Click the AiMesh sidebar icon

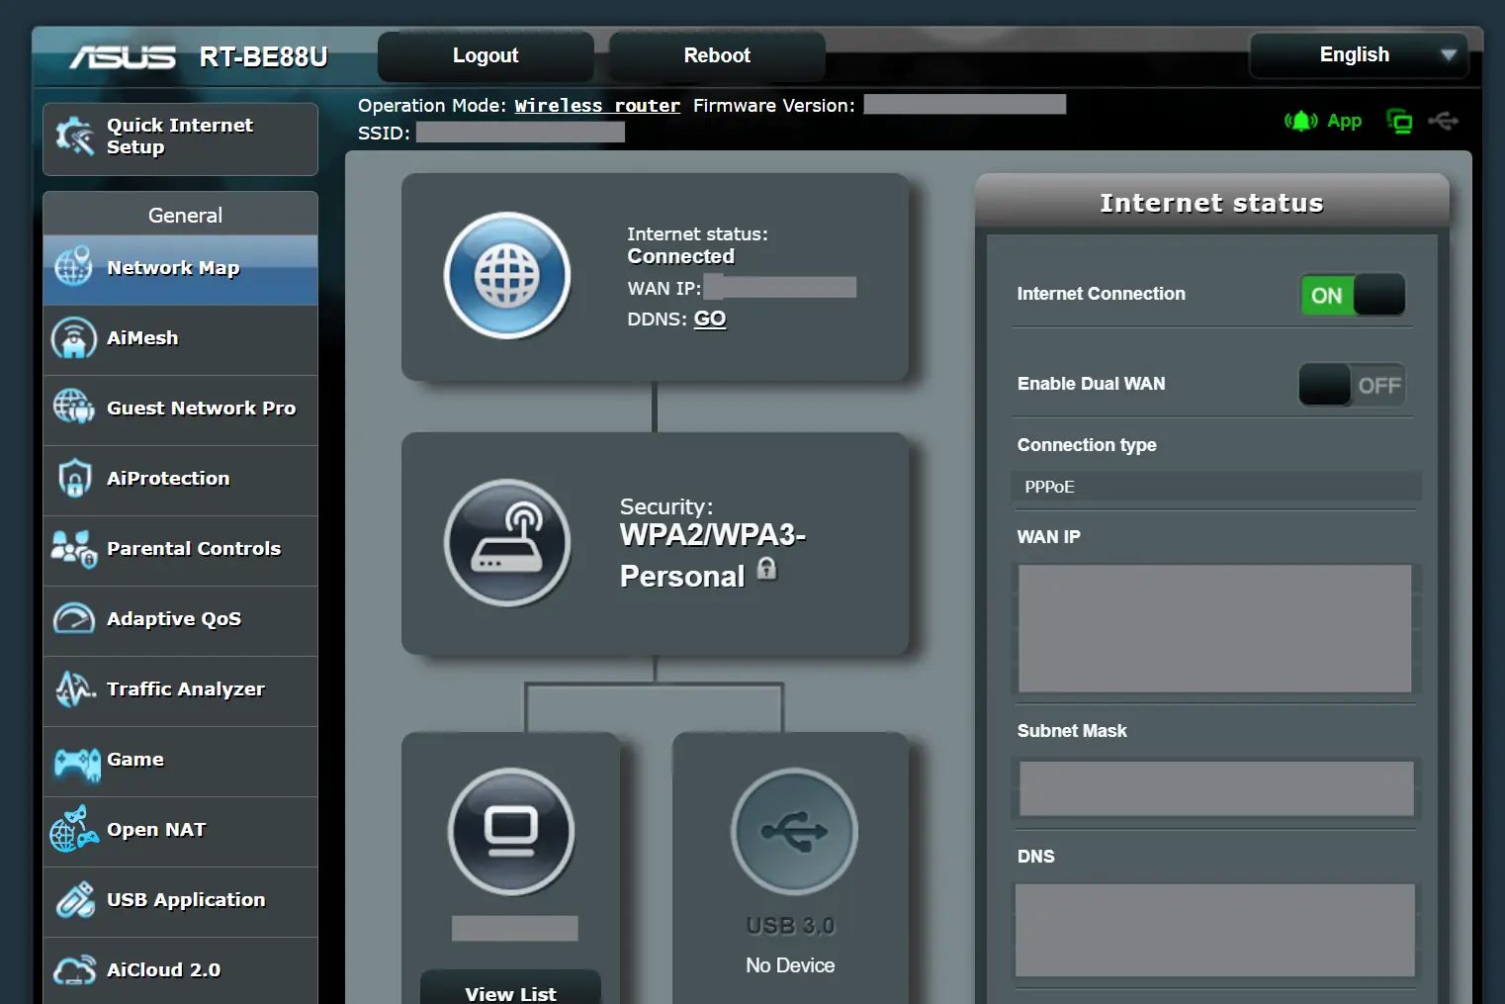click(73, 337)
